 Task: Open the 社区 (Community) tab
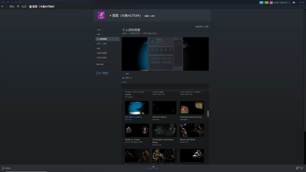(24, 6)
